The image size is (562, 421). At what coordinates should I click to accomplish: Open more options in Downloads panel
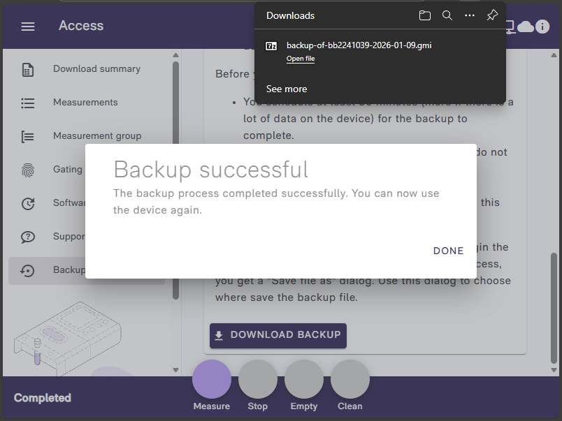coord(470,15)
